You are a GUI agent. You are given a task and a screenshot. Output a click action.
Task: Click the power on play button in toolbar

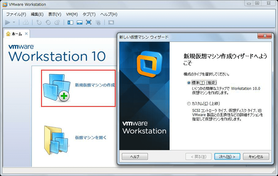click(x=8, y=23)
